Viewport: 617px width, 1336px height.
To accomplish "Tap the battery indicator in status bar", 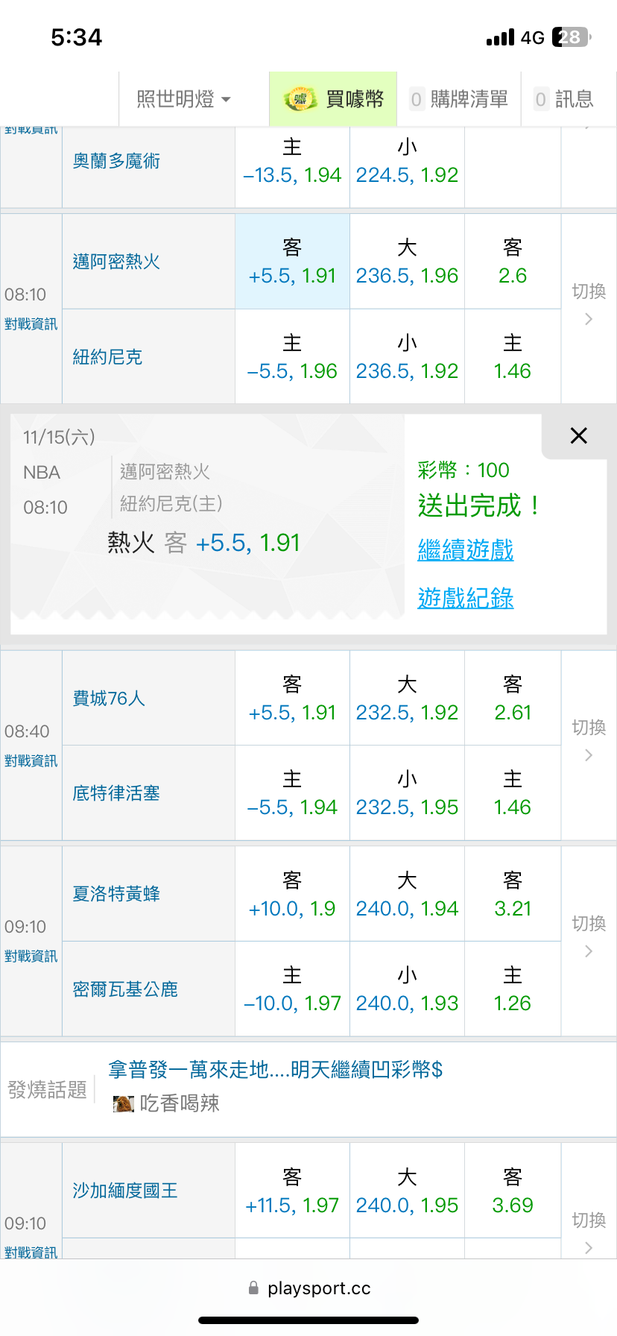I will point(571,37).
